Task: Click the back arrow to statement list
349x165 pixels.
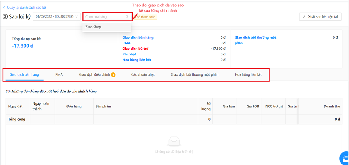Action: click(4, 7)
